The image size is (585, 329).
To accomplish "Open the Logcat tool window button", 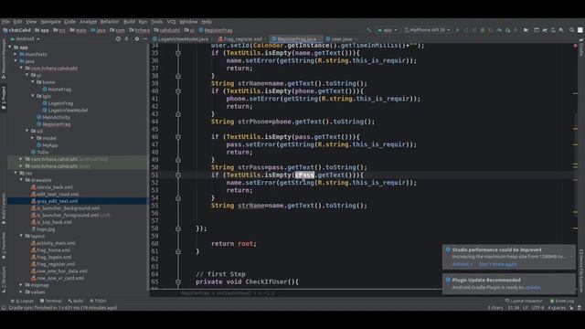I will click(x=22, y=301).
